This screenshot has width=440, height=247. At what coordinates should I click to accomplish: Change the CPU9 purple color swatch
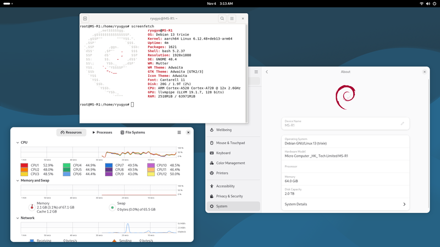[109, 174]
